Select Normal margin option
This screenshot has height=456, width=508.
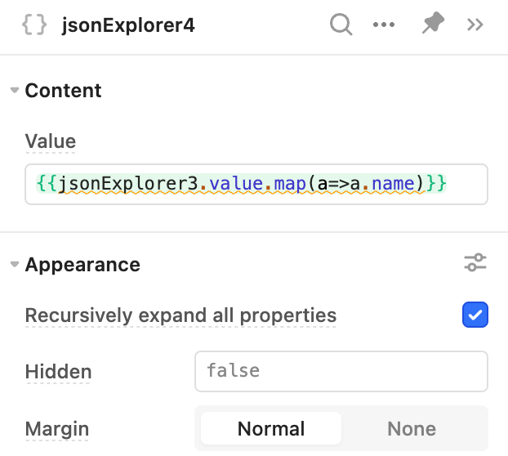(271, 428)
